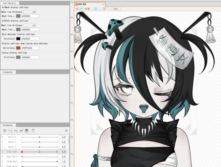Click the rightmost key point on EyeL Open
The image size is (221, 167).
tap(57, 152)
